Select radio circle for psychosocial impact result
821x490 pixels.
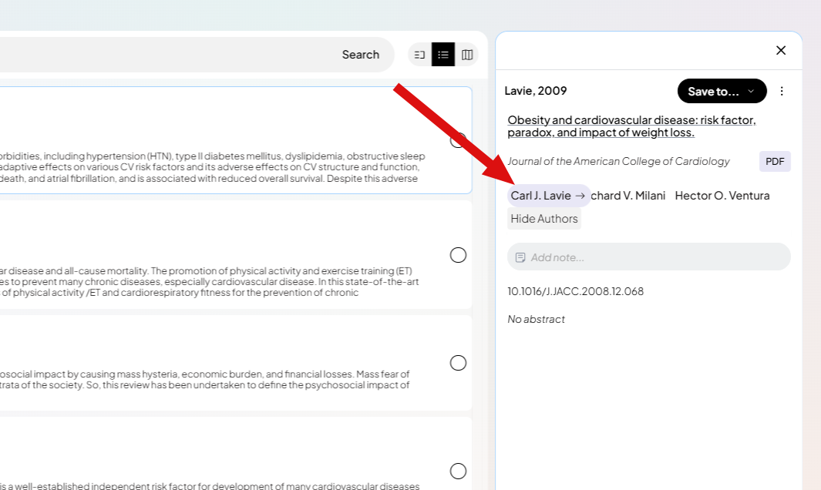click(458, 363)
